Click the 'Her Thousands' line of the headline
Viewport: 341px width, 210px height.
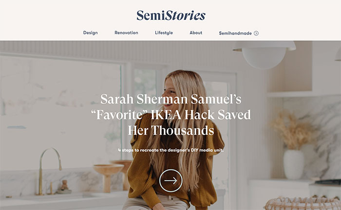(171, 130)
